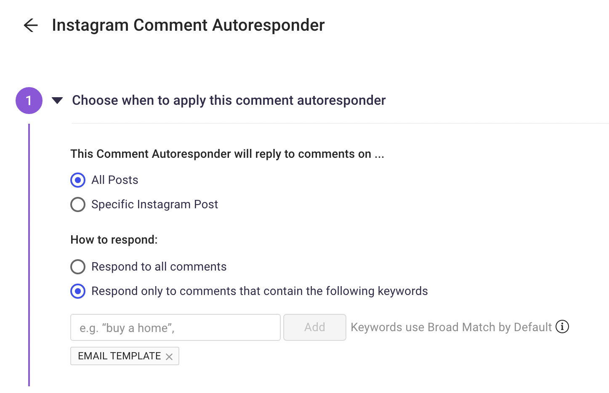Collapse step 1 with the triangle arrow
This screenshot has height=393, width=609.
pos(57,101)
